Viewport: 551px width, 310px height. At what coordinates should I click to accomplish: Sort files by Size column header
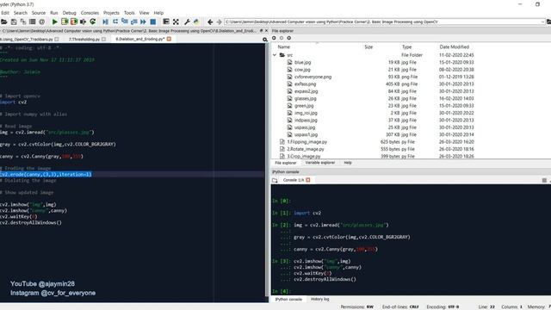click(368, 46)
